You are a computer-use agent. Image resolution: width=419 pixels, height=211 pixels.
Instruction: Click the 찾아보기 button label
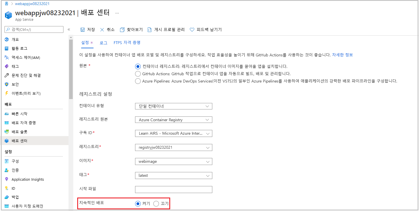tap(135, 30)
